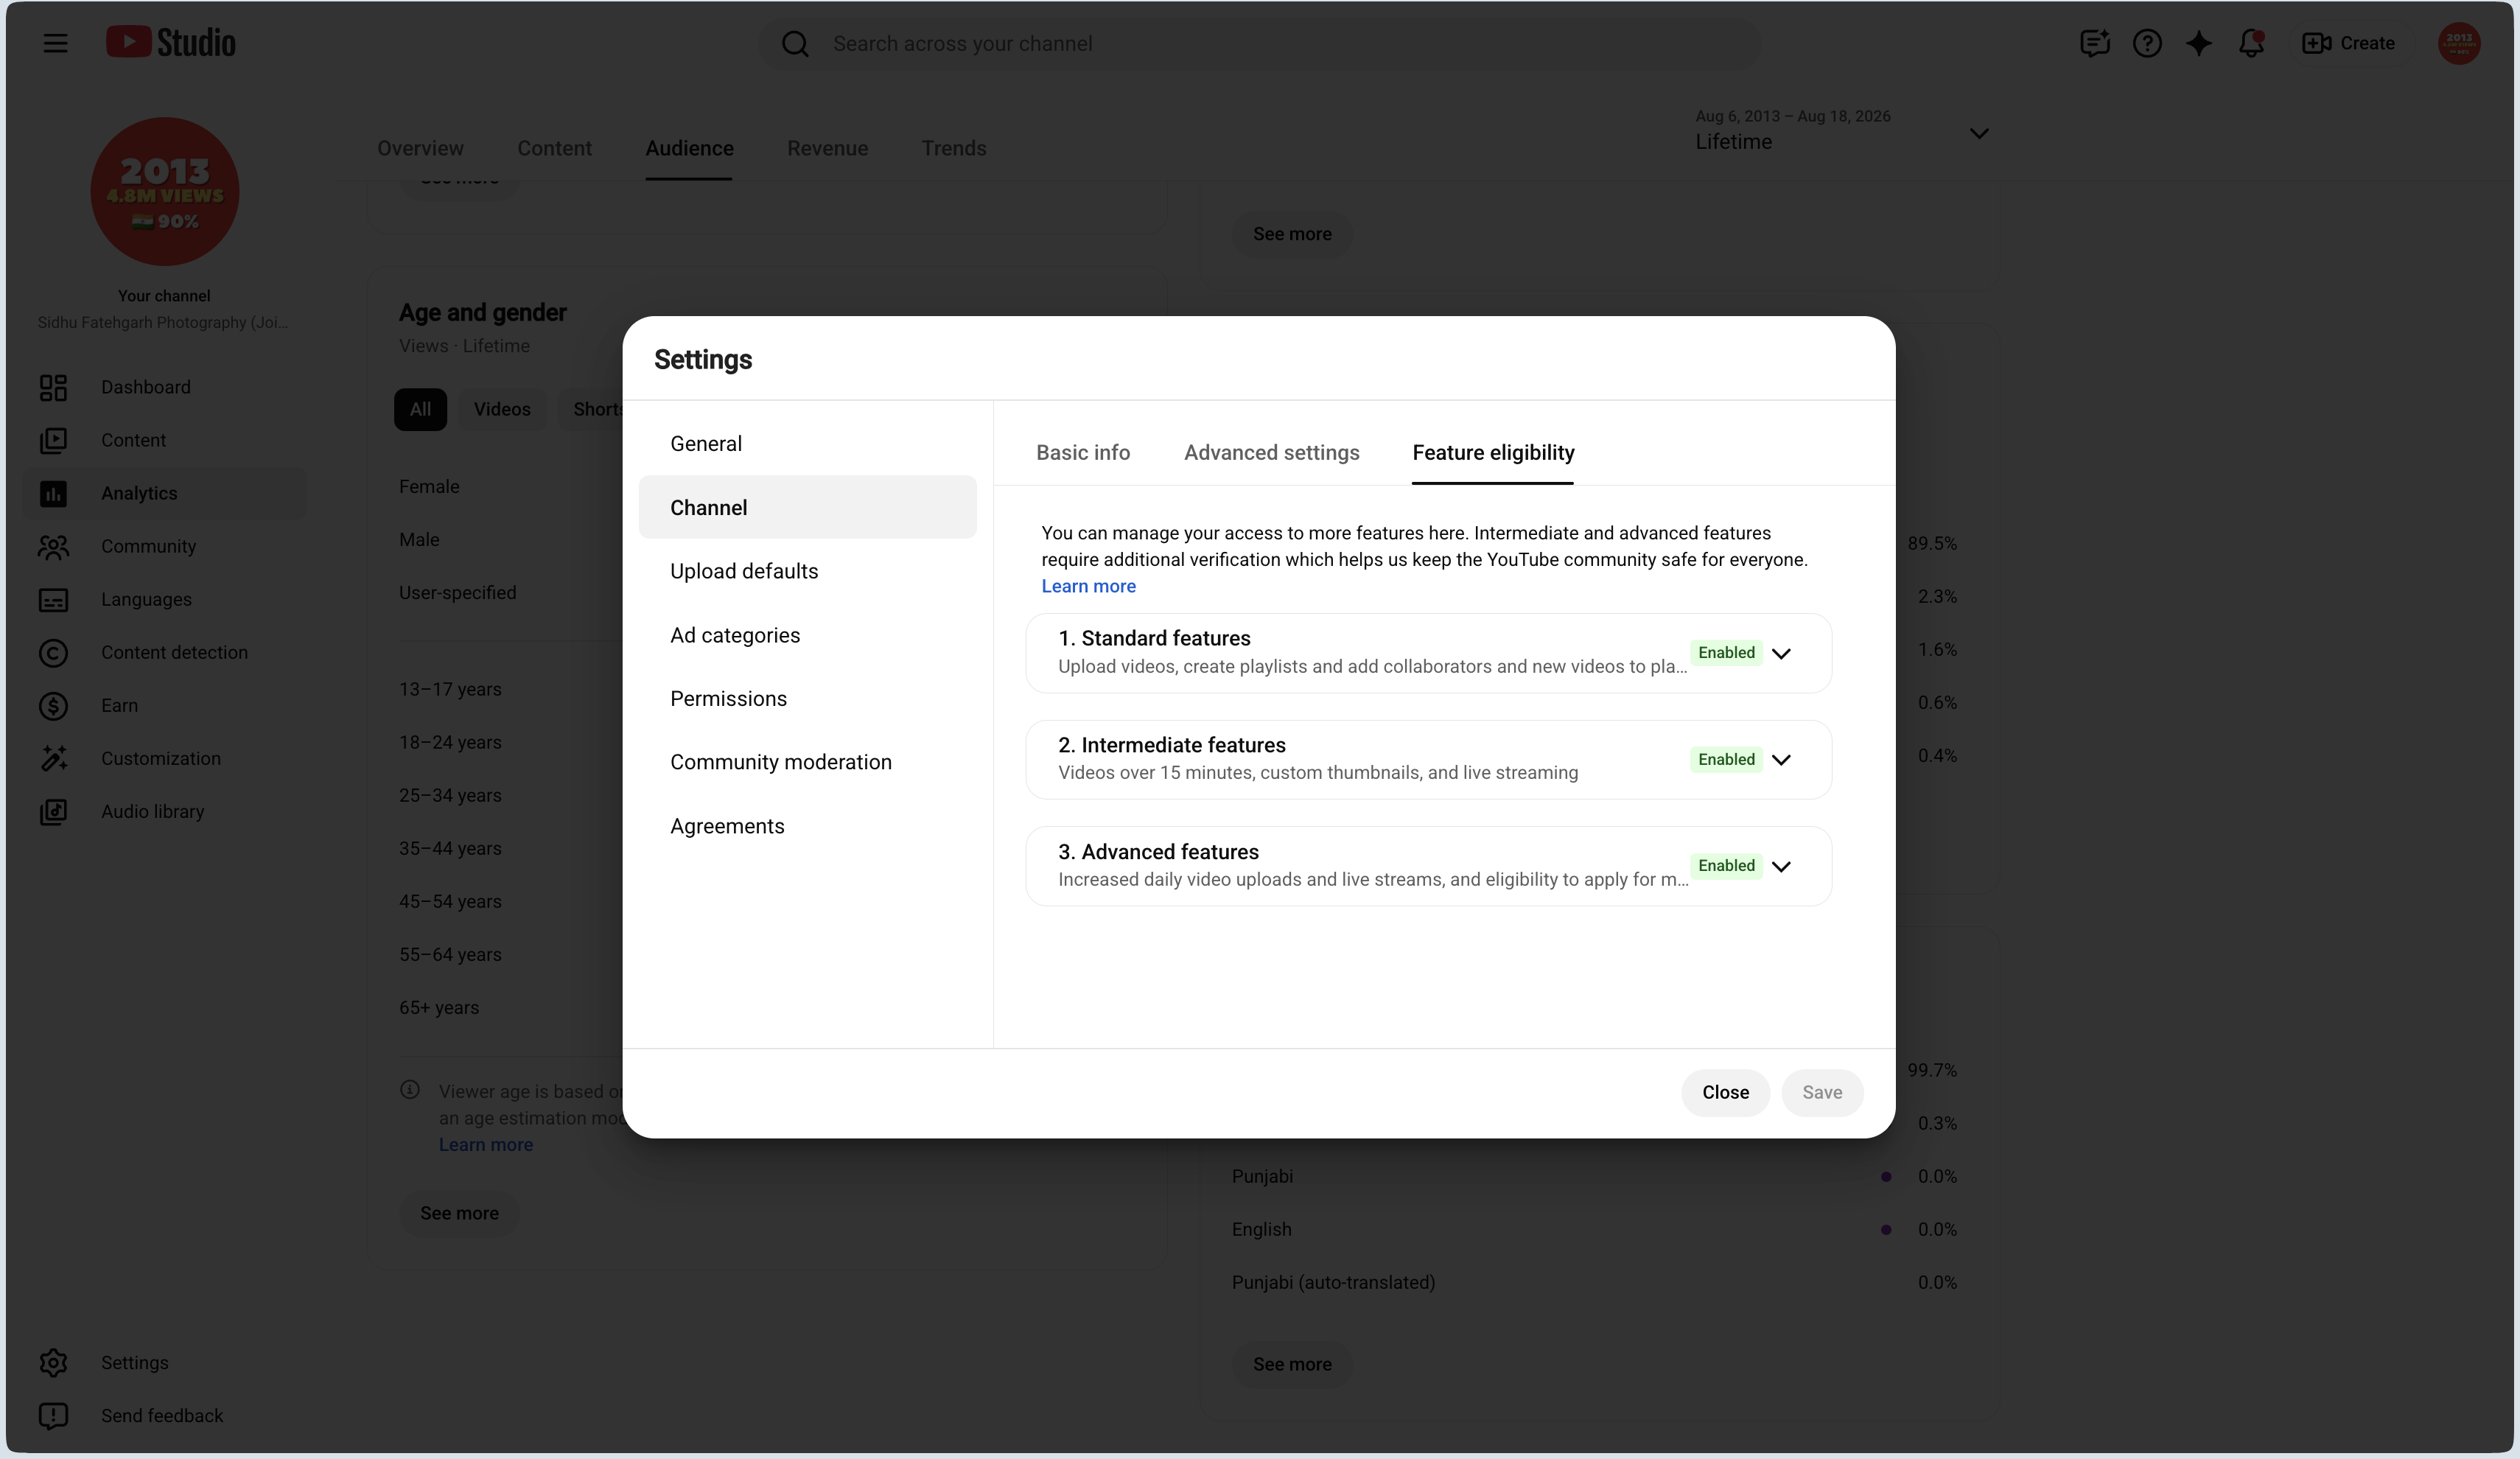Viewport: 2520px width, 1459px height.
Task: Open Dashboard from the sidebar icon
Action: click(x=53, y=387)
